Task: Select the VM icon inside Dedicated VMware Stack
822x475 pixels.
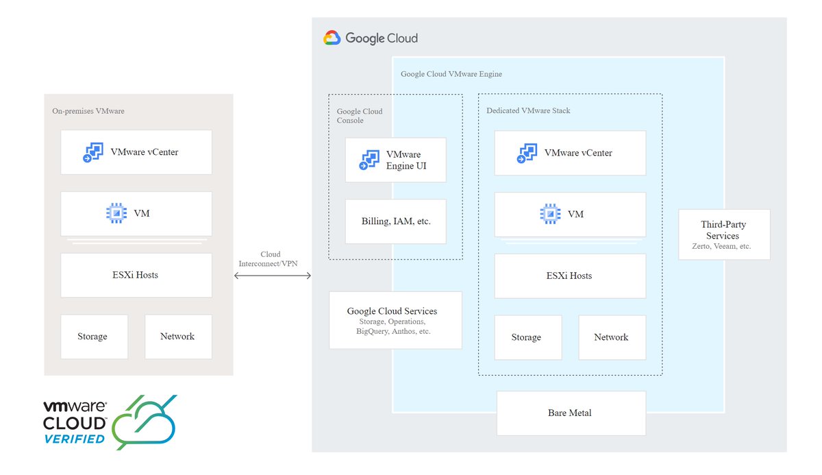Action: pyautogui.click(x=551, y=213)
